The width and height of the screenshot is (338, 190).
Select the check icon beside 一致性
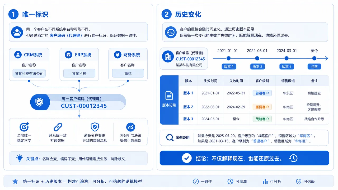point(196,181)
